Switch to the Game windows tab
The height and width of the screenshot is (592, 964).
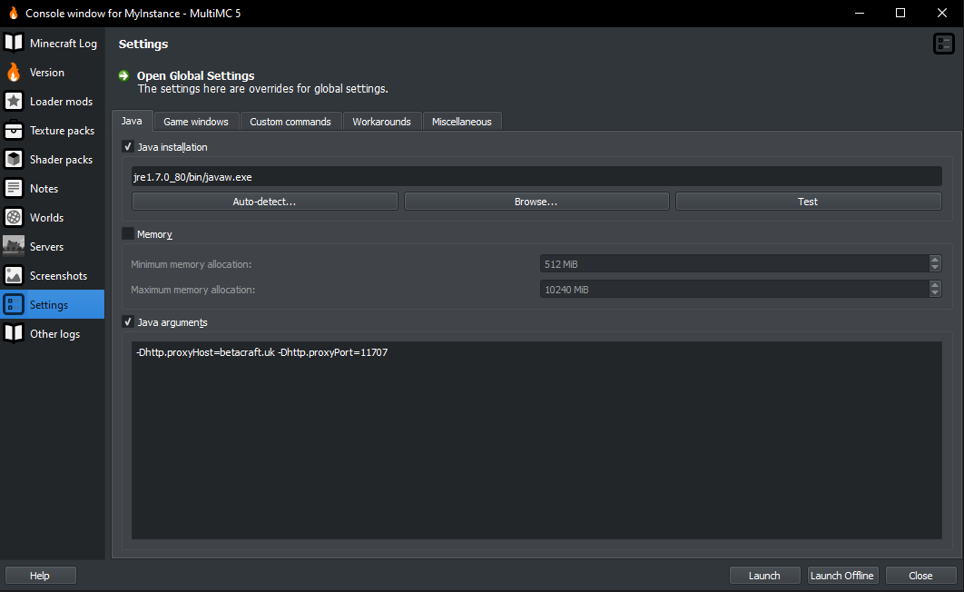click(x=196, y=122)
